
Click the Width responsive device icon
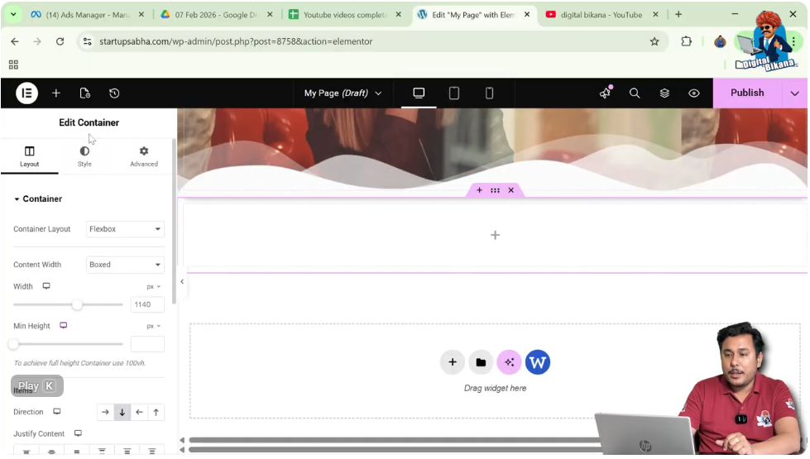click(46, 286)
